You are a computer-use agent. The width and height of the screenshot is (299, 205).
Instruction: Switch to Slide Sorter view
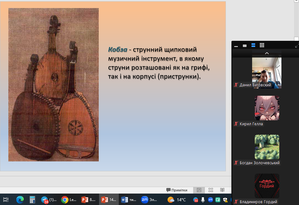[211, 190]
